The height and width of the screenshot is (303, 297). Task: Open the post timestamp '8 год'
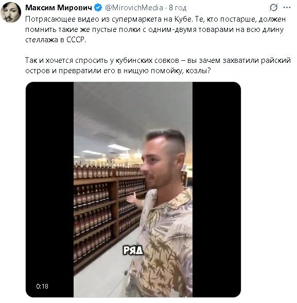[x=178, y=8]
